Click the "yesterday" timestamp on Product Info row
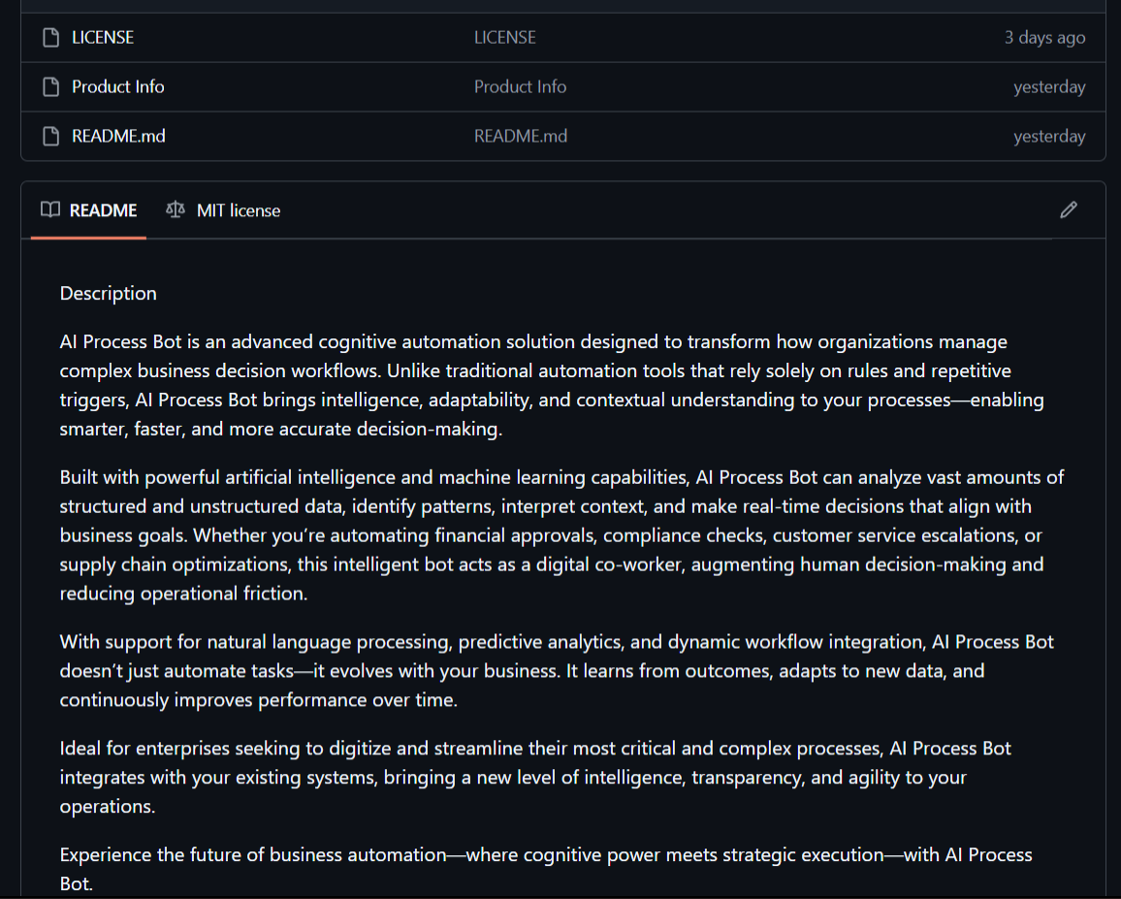The height and width of the screenshot is (899, 1121). pos(1049,87)
